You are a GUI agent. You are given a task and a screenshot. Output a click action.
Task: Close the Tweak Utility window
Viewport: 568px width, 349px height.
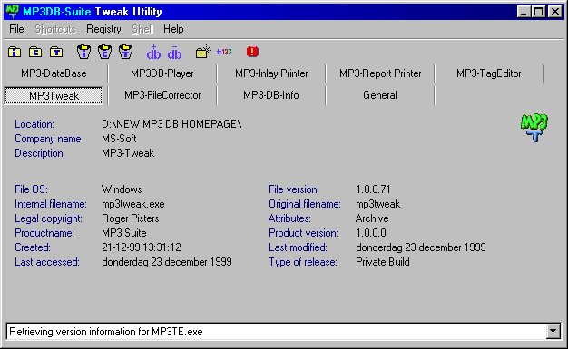pyautogui.click(x=555, y=12)
